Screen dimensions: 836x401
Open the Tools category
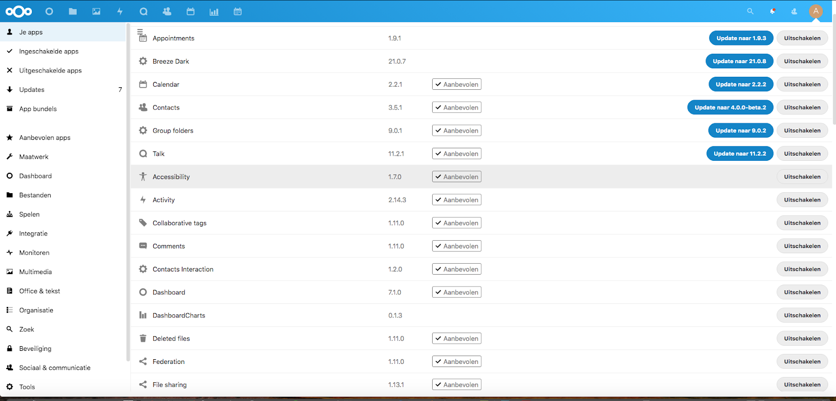[x=63, y=387]
